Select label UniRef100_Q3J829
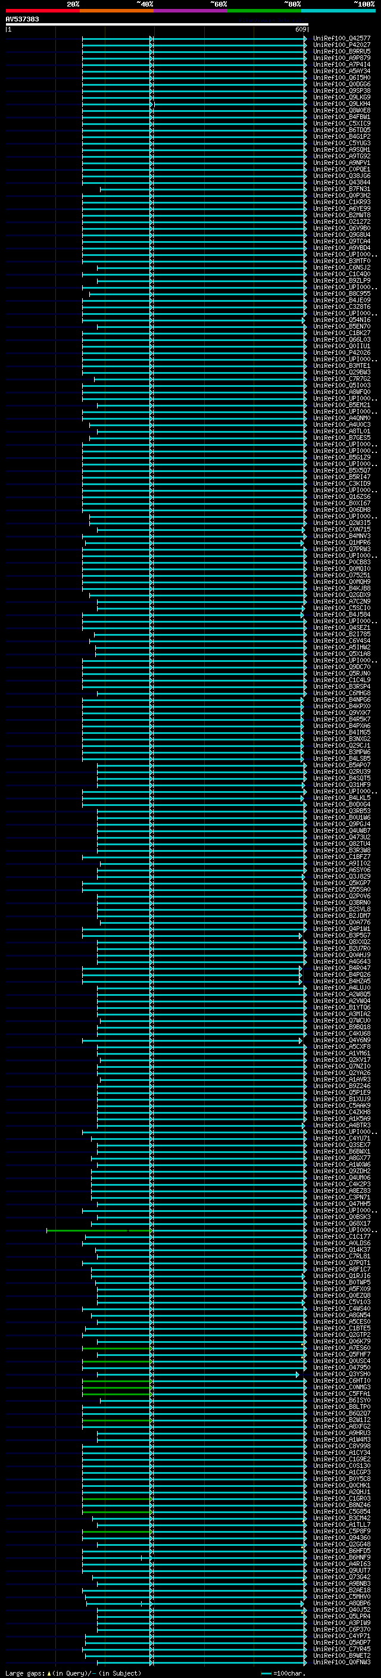381x1678 pixels. tap(342, 877)
